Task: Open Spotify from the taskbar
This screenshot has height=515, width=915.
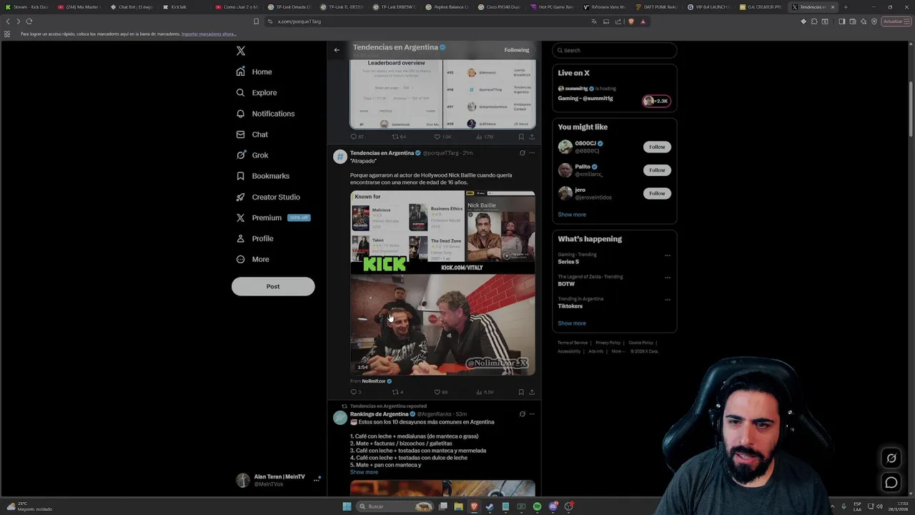Action: [537, 506]
